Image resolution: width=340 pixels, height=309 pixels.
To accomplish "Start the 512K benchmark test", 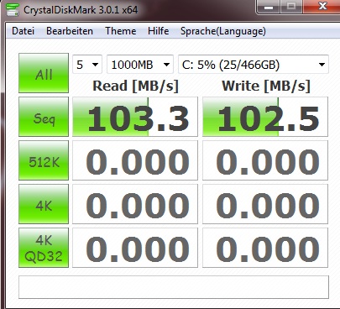I will point(44,160).
